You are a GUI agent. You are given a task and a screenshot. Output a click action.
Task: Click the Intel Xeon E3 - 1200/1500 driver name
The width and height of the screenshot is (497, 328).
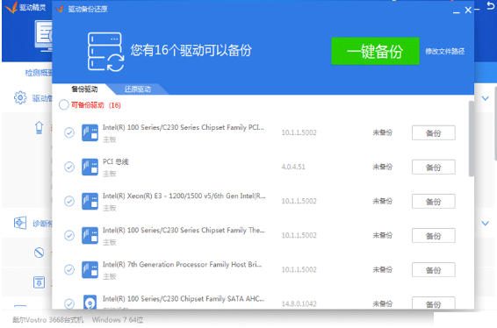(184, 196)
